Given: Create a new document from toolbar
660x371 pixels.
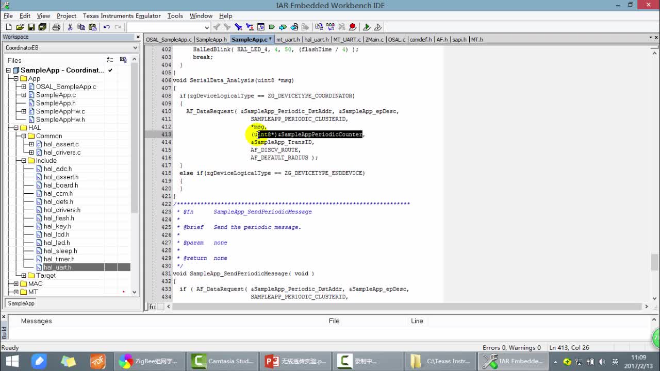Looking at the screenshot, I should pyautogui.click(x=8, y=27).
